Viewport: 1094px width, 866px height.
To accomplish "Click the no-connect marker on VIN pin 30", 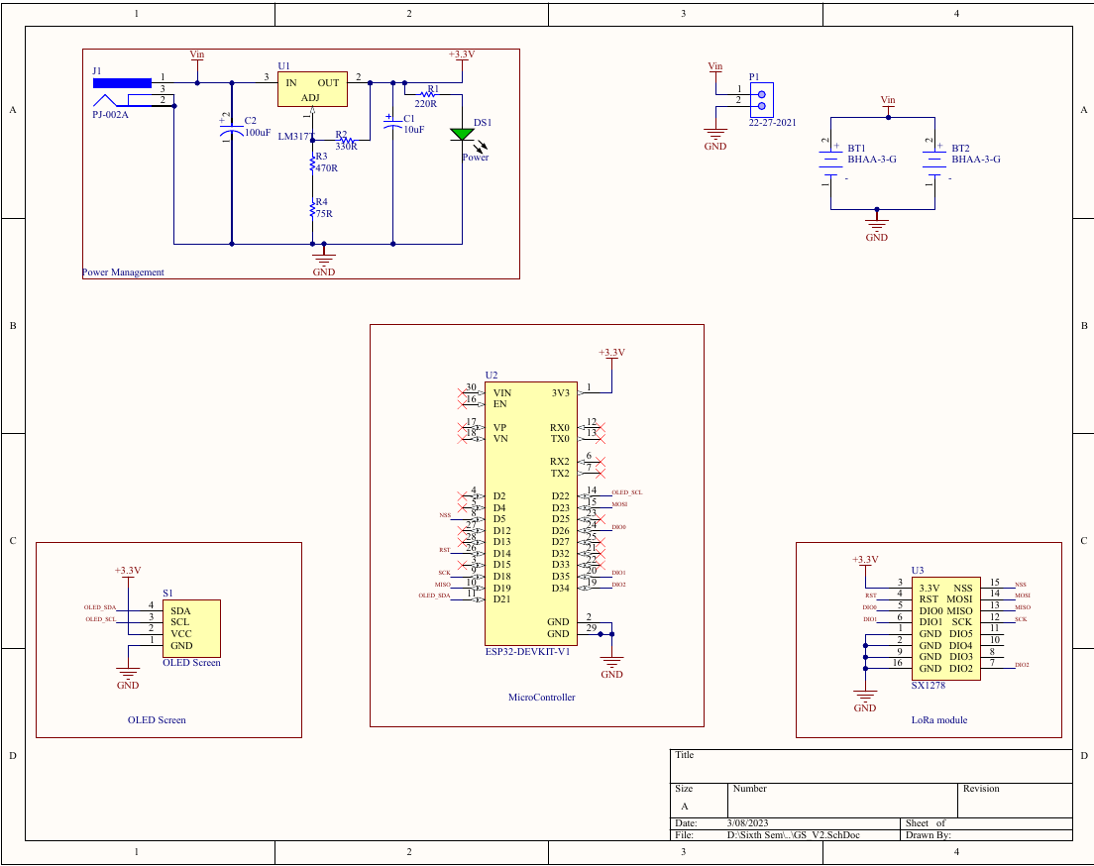I will [x=460, y=393].
